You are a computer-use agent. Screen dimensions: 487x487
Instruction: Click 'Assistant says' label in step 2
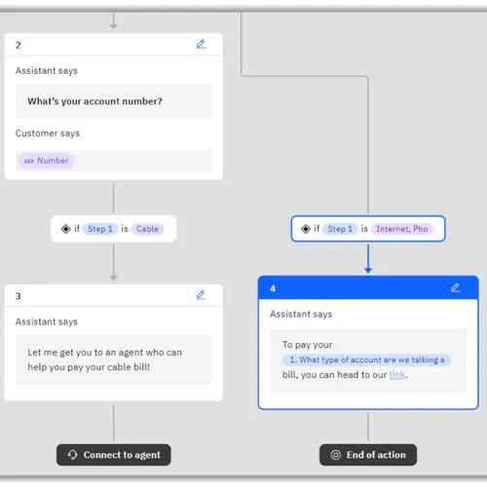click(47, 71)
